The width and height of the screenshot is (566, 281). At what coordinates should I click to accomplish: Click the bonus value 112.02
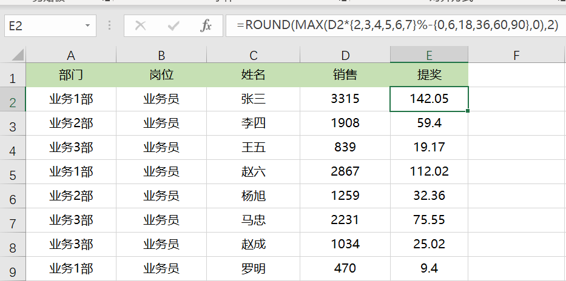(x=429, y=172)
